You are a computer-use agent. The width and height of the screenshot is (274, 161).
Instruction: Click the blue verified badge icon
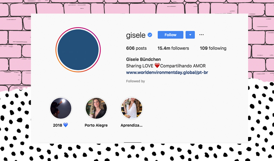pyautogui.click(x=150, y=35)
